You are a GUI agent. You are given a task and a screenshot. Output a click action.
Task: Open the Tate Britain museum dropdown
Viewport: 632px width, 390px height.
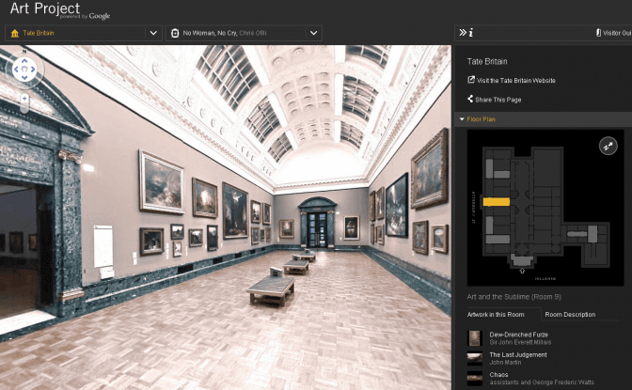(153, 33)
